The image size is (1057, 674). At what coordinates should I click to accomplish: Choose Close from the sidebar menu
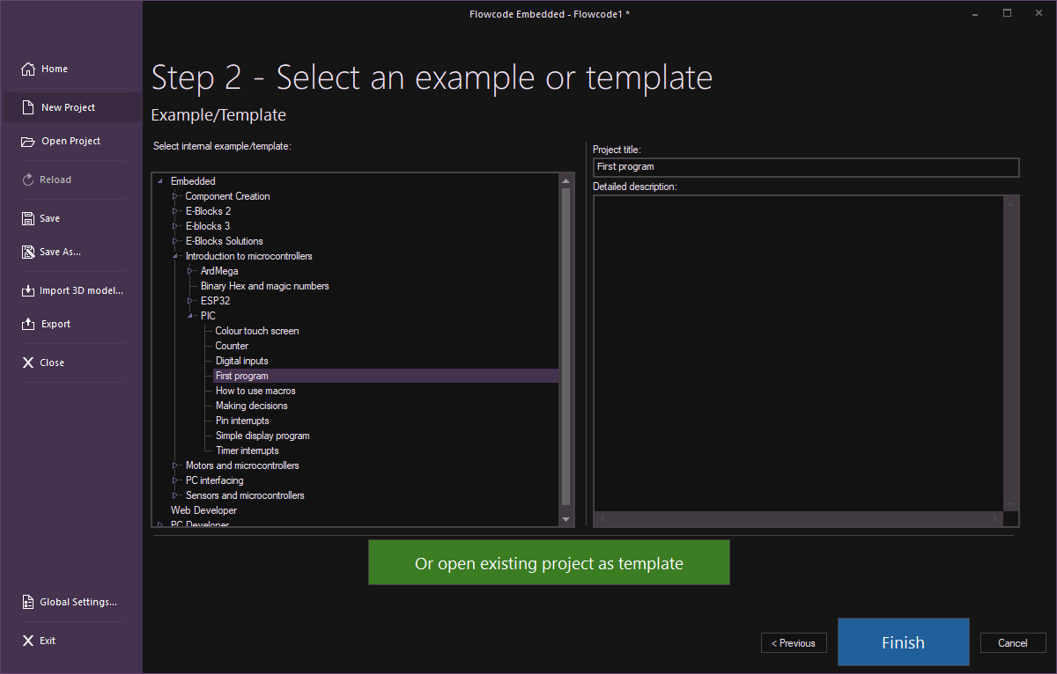coord(51,363)
